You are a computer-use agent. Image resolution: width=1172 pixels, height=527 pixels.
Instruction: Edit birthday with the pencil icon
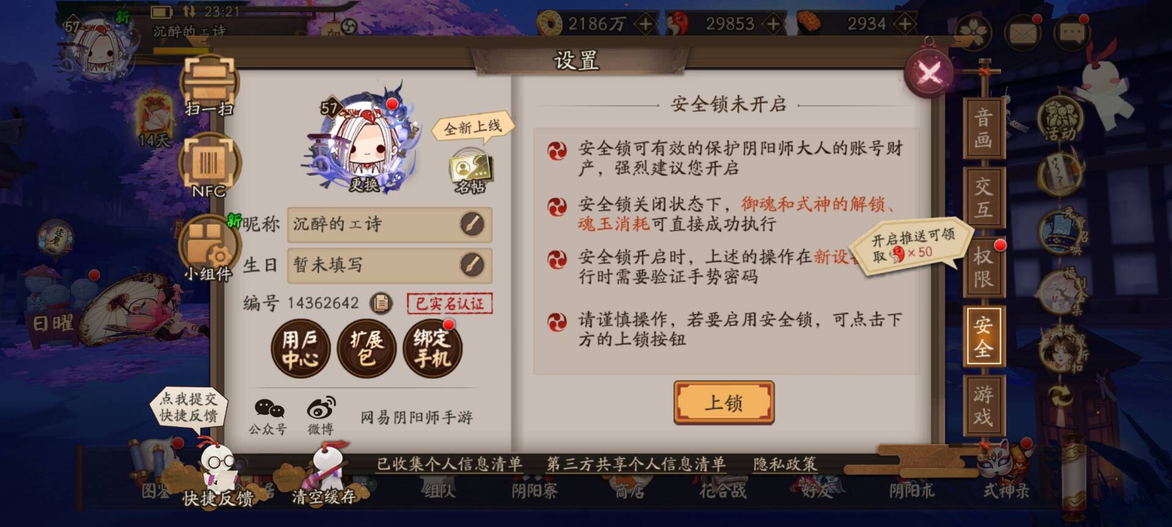tap(471, 265)
